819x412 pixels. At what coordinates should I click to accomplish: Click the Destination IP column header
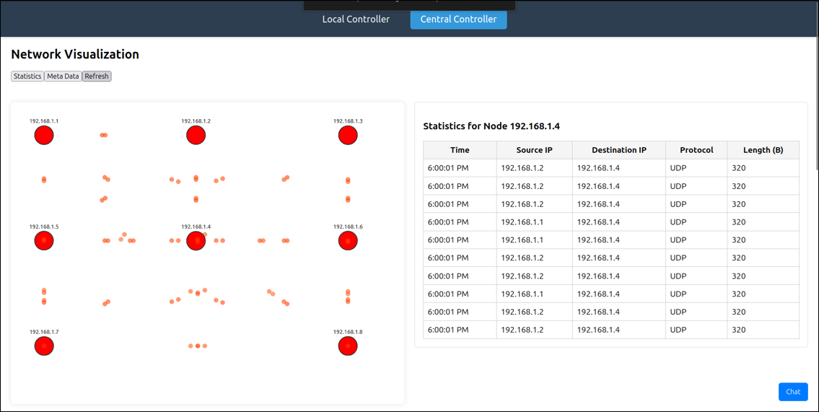618,150
